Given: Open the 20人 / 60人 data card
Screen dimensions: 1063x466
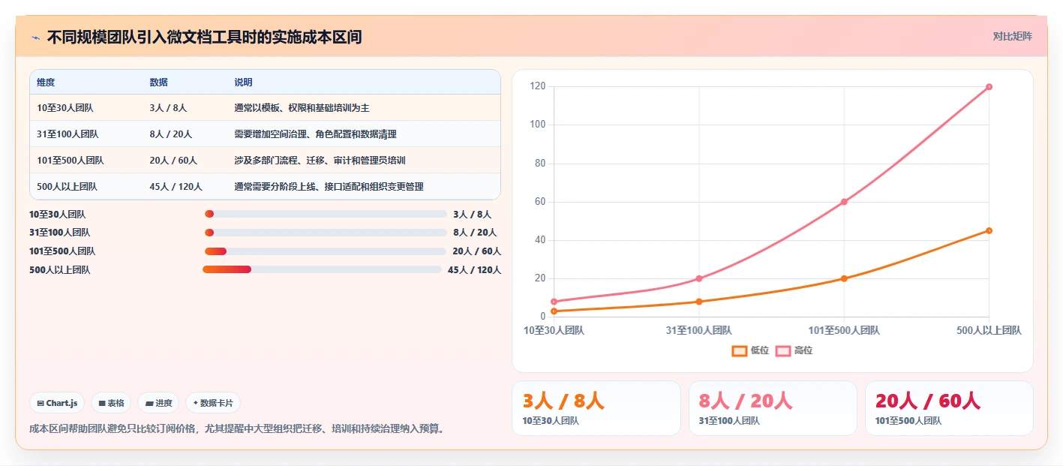Looking at the screenshot, I should [x=949, y=408].
